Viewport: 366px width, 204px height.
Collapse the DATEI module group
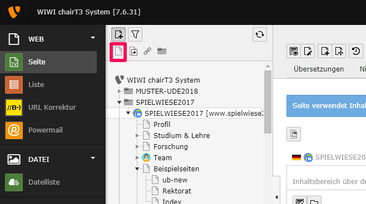point(93,158)
